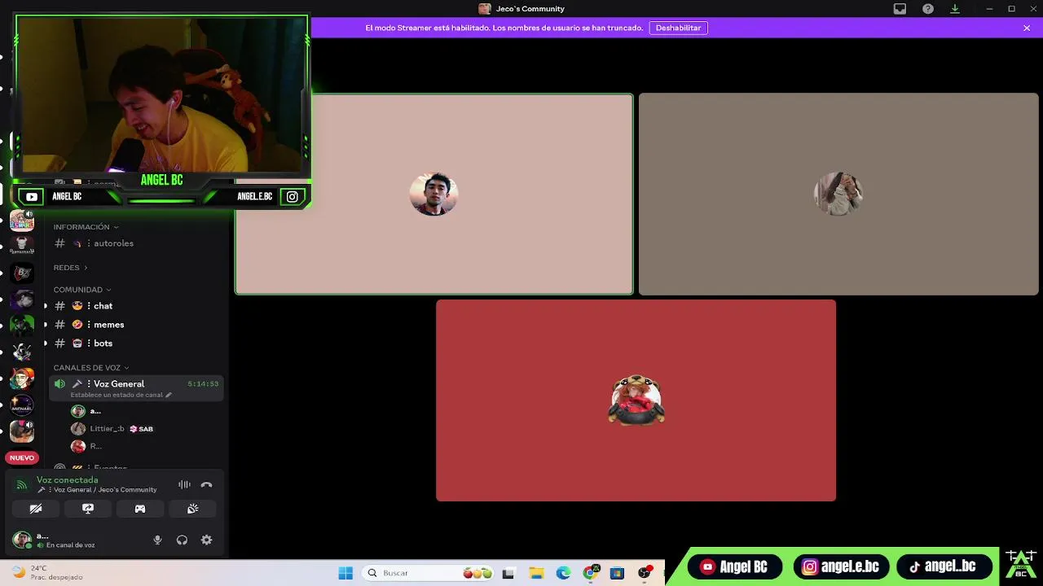Collapse the CANALES DE VOZ category

click(91, 368)
